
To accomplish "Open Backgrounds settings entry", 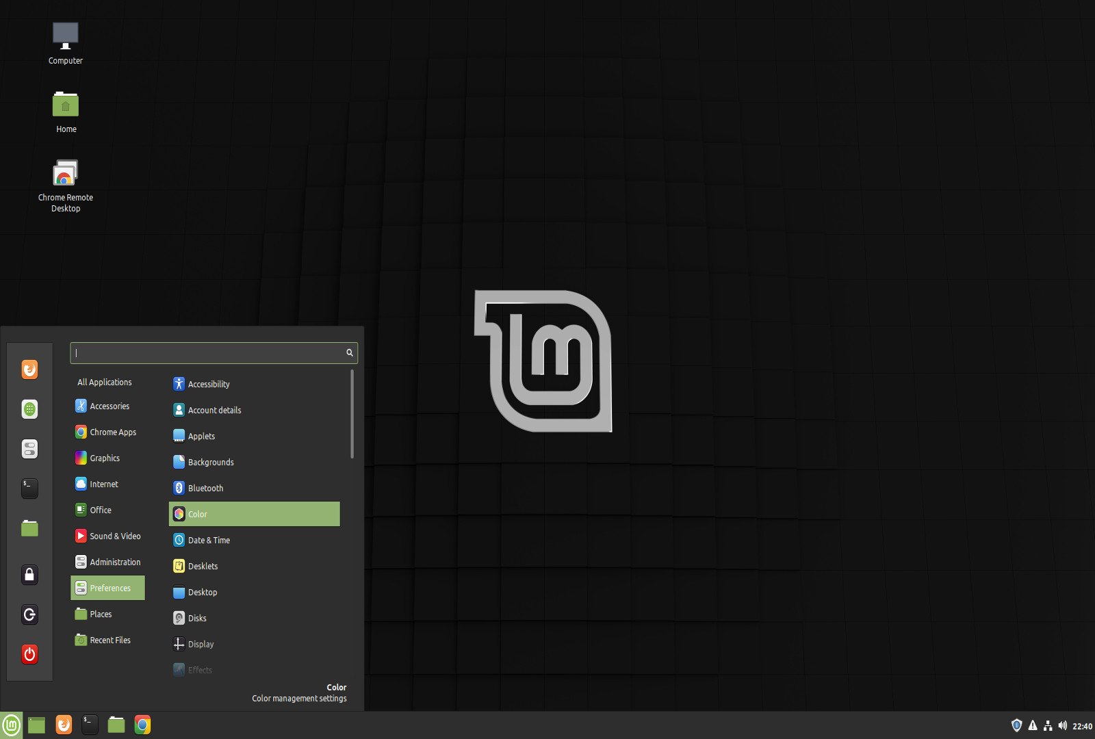I will (211, 462).
